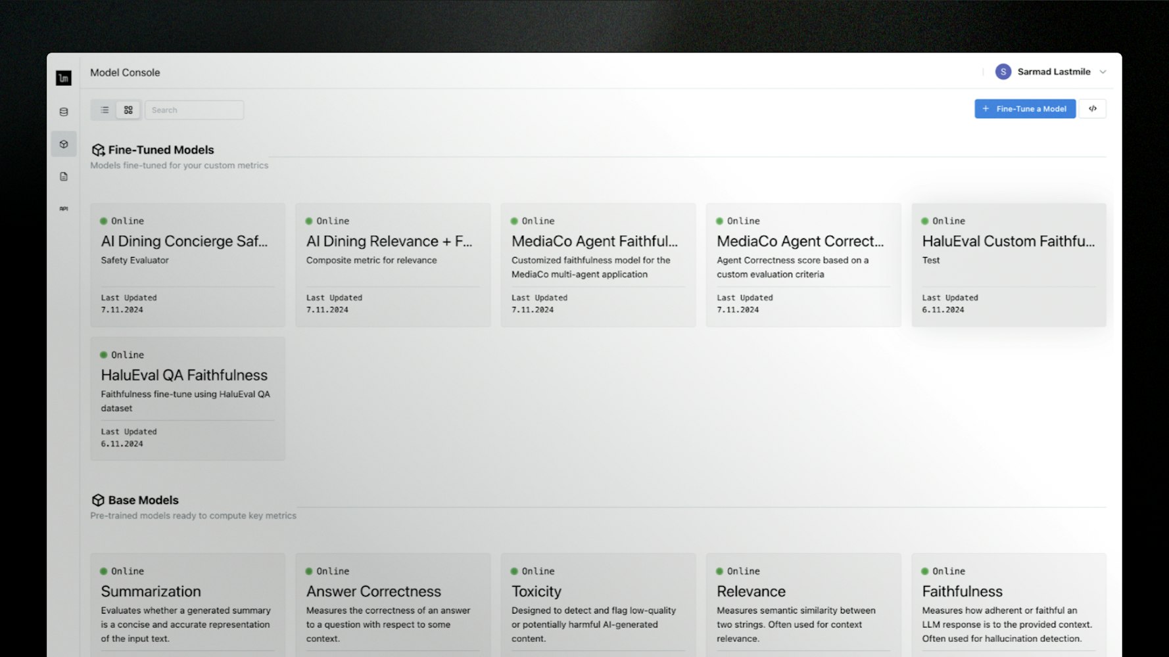Screen dimensions: 1169x657
Task: Click the S user avatar
Action: click(1003, 72)
